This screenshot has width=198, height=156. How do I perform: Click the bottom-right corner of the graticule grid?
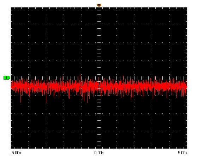pyautogui.click(x=187, y=148)
